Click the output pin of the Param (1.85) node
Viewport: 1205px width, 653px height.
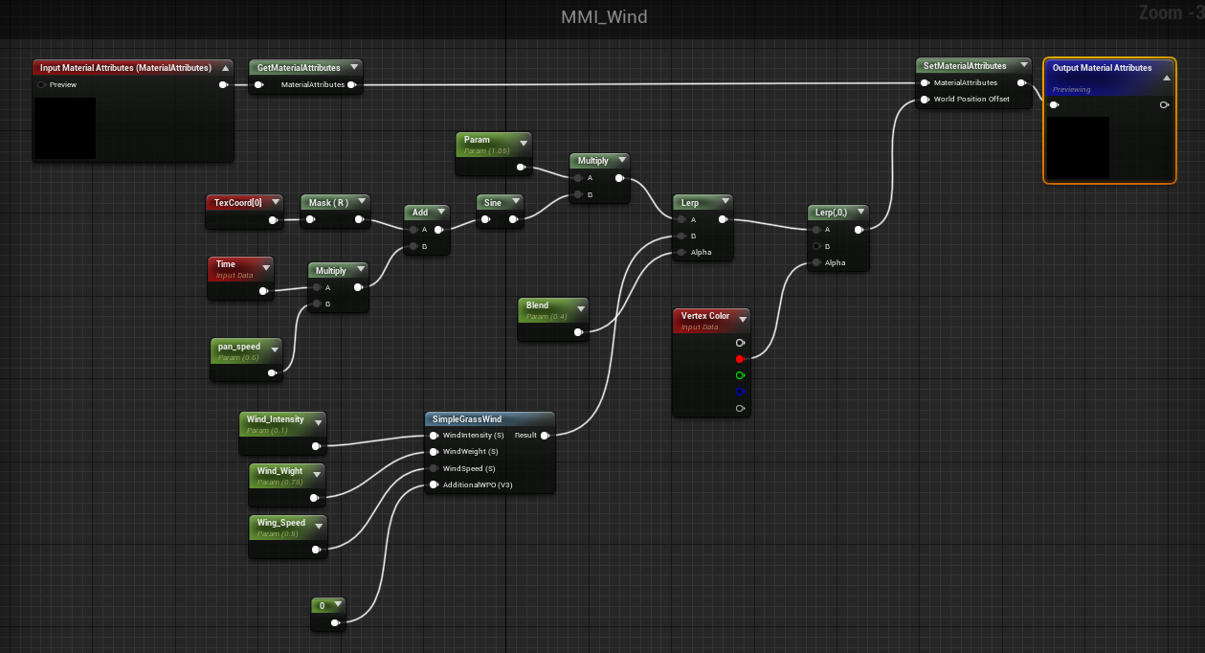[521, 167]
